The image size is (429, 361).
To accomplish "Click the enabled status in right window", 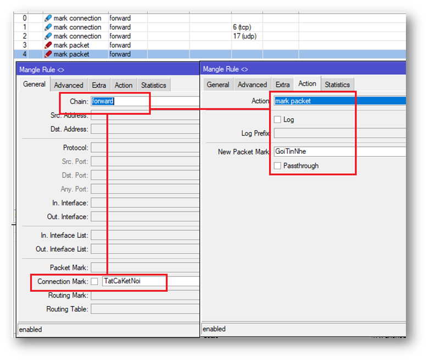I will tap(214, 329).
